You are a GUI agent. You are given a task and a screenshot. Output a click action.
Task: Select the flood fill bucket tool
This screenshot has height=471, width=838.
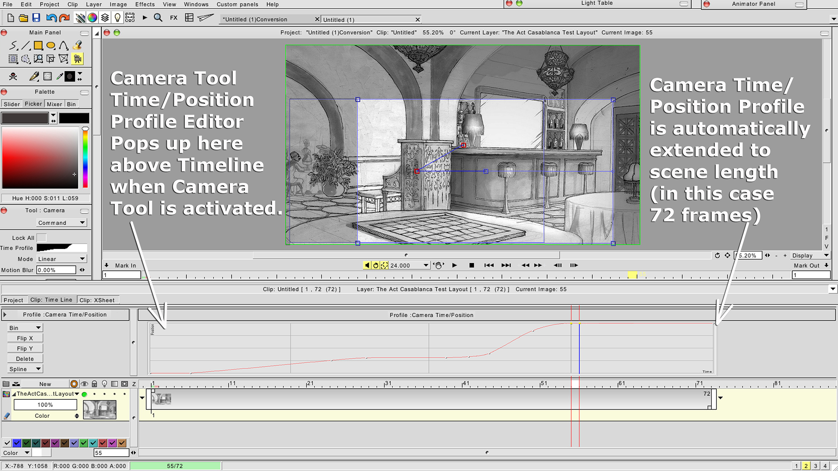click(x=77, y=45)
